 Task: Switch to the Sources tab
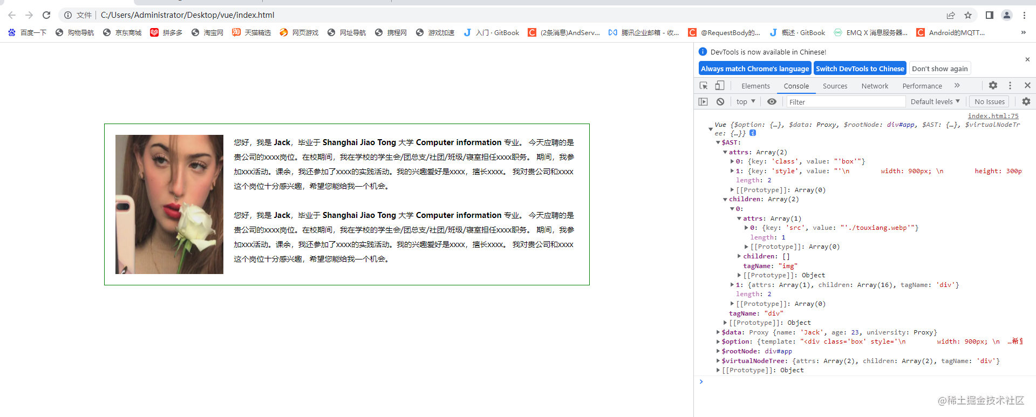point(835,86)
